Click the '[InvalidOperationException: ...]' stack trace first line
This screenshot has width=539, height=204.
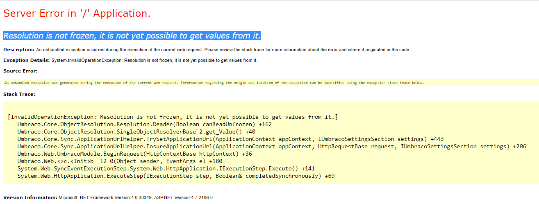[173, 117]
